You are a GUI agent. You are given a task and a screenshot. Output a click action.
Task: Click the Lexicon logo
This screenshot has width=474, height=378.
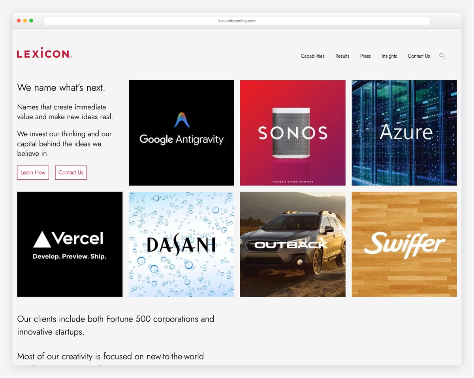click(43, 53)
